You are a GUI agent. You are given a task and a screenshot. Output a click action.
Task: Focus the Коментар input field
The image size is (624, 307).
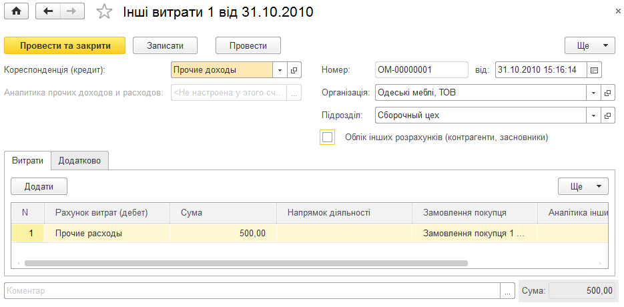point(252,291)
